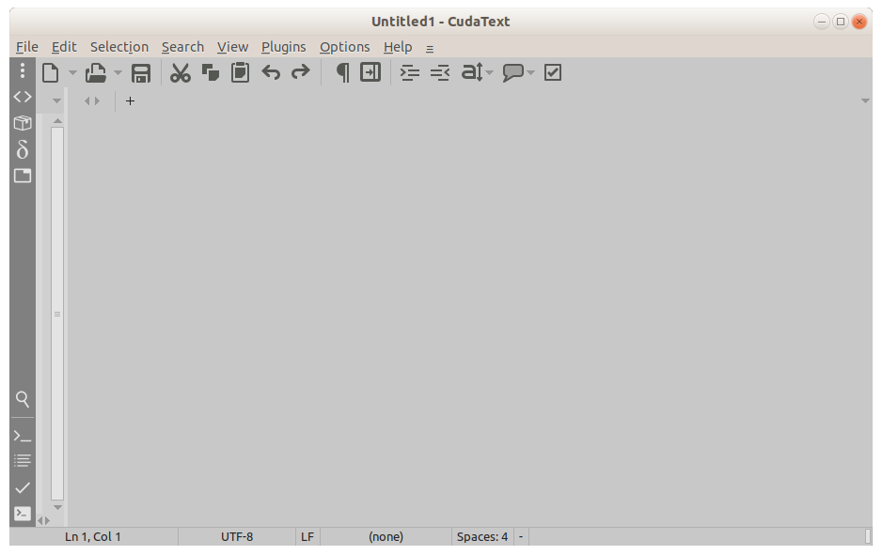Screen dimensions: 882x555
Task: Open the Tabs list sidebar window icon
Action: pyautogui.click(x=23, y=176)
